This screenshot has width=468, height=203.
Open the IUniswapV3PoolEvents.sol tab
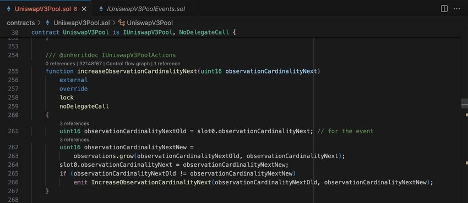[x=146, y=9]
